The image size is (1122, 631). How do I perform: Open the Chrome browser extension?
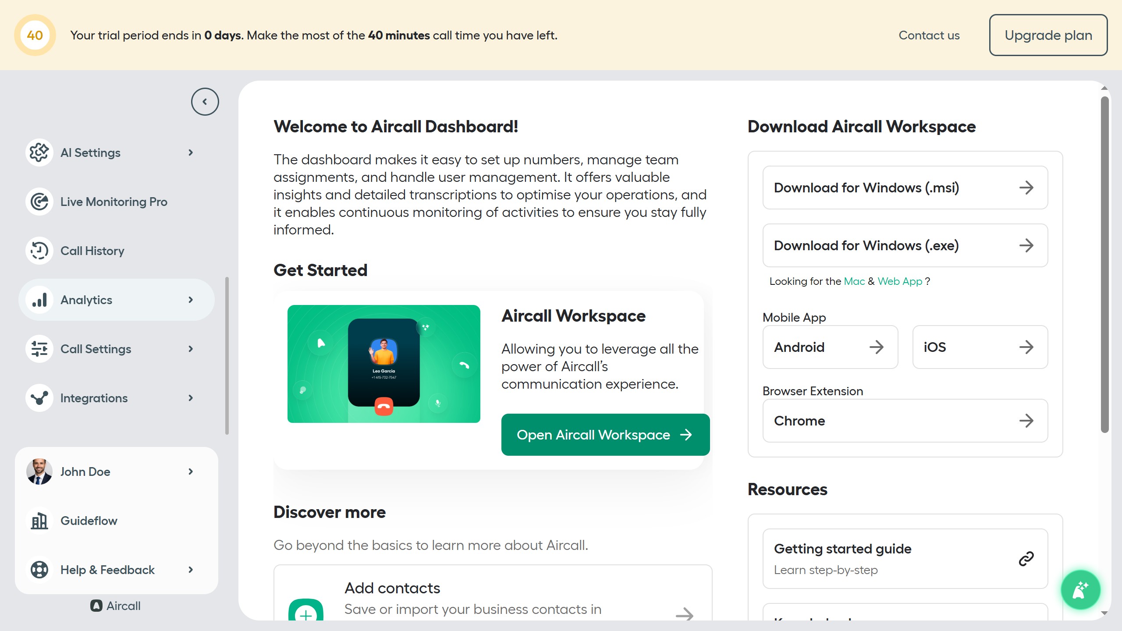point(905,421)
